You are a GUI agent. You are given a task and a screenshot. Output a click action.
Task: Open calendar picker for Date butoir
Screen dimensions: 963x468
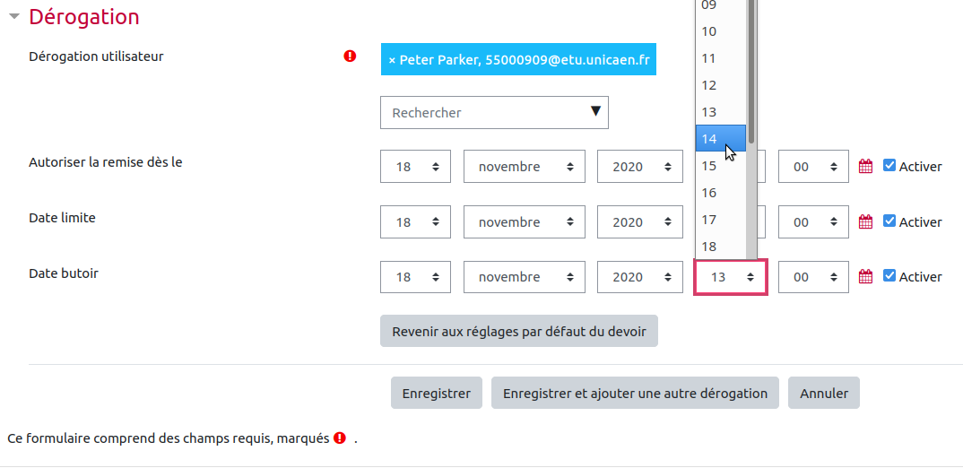coord(865,277)
